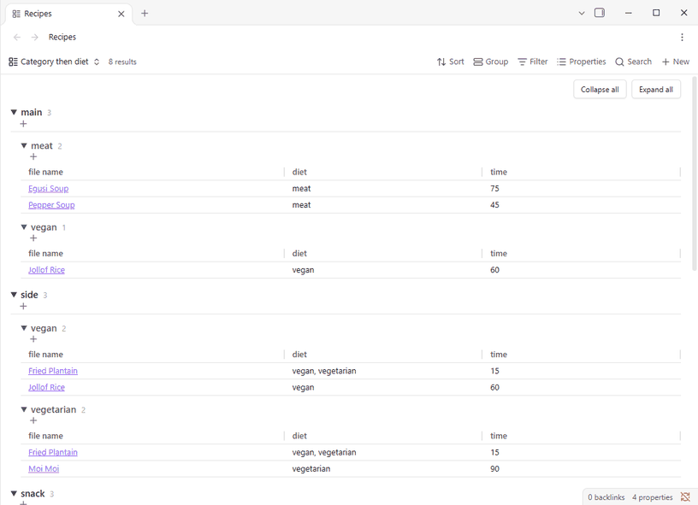This screenshot has height=505, width=698.
Task: Open the Filter menu
Action: point(532,62)
